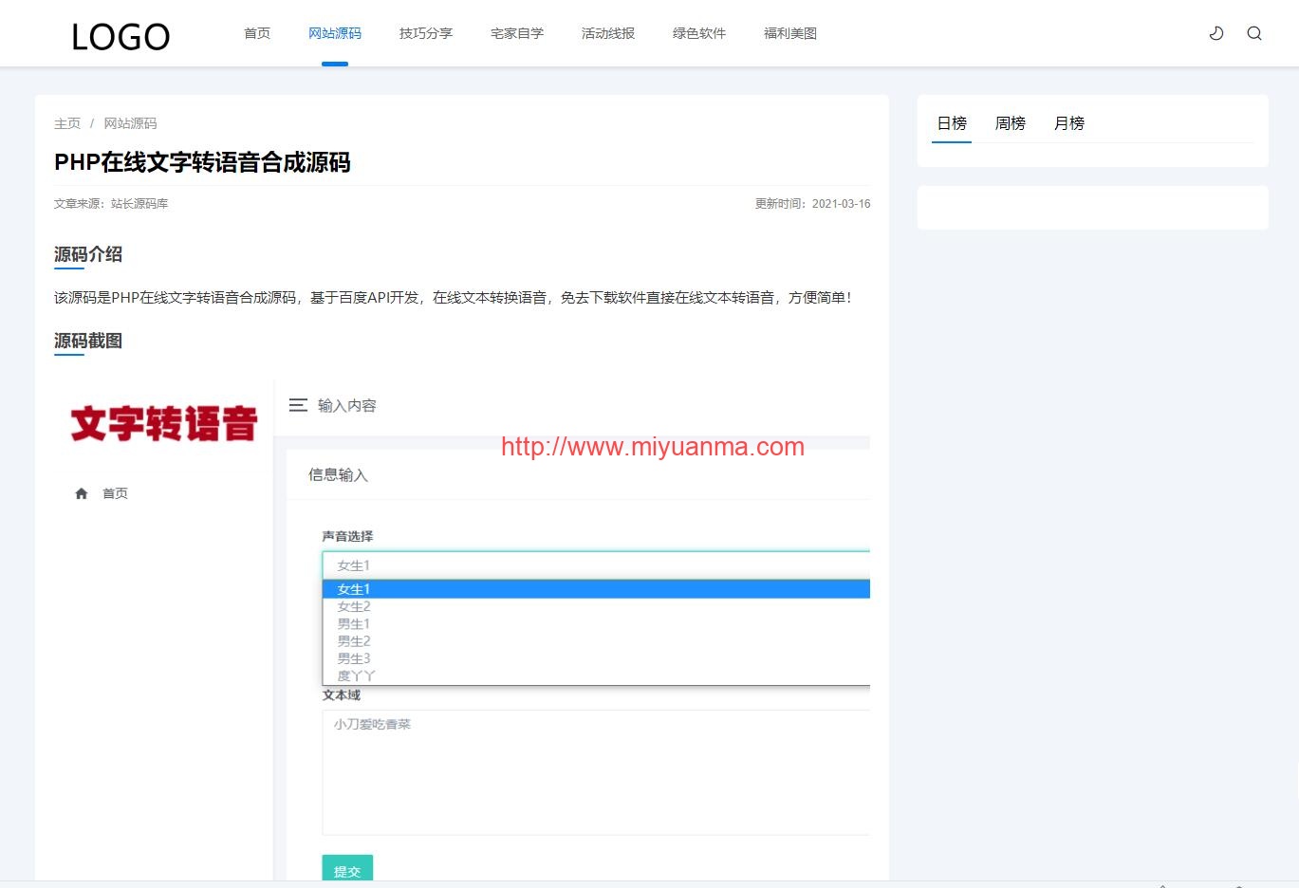The height and width of the screenshot is (888, 1299).
Task: Click the 文本域 textarea with 小刀爱吃香菜
Action: [x=596, y=772]
